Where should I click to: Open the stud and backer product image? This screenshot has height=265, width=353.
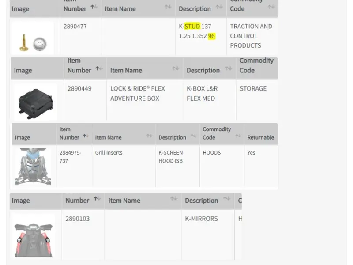[x=33, y=38]
